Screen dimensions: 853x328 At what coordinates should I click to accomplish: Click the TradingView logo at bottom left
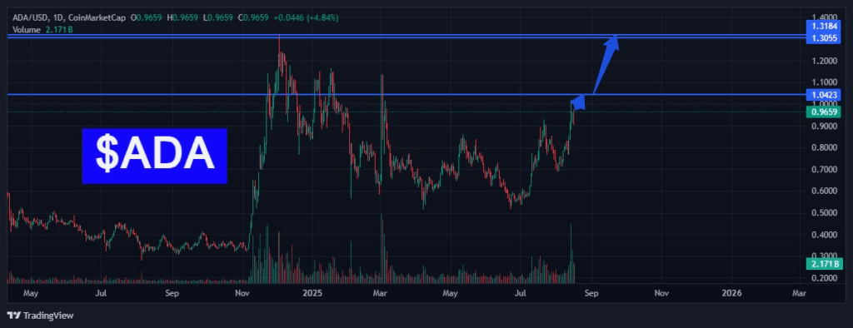[40, 316]
